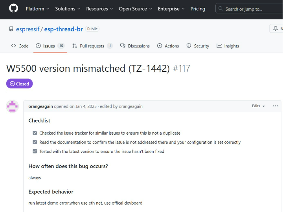The width and height of the screenshot is (283, 212).
Task: Click the orangeagain avatar image
Action: tap(12, 106)
